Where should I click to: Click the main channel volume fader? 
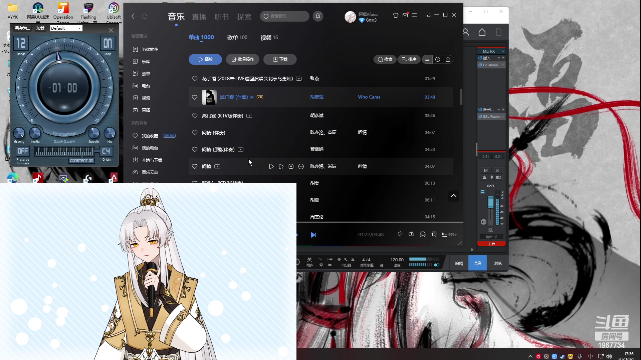pos(490,202)
